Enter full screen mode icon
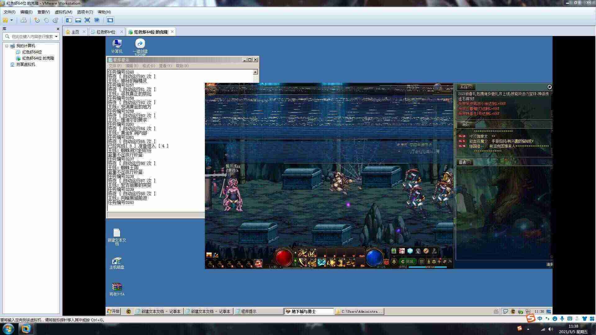This screenshot has height=335, width=596. [x=88, y=20]
